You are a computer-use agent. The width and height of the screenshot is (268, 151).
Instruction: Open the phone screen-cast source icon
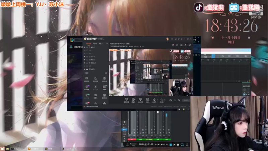click(140, 100)
